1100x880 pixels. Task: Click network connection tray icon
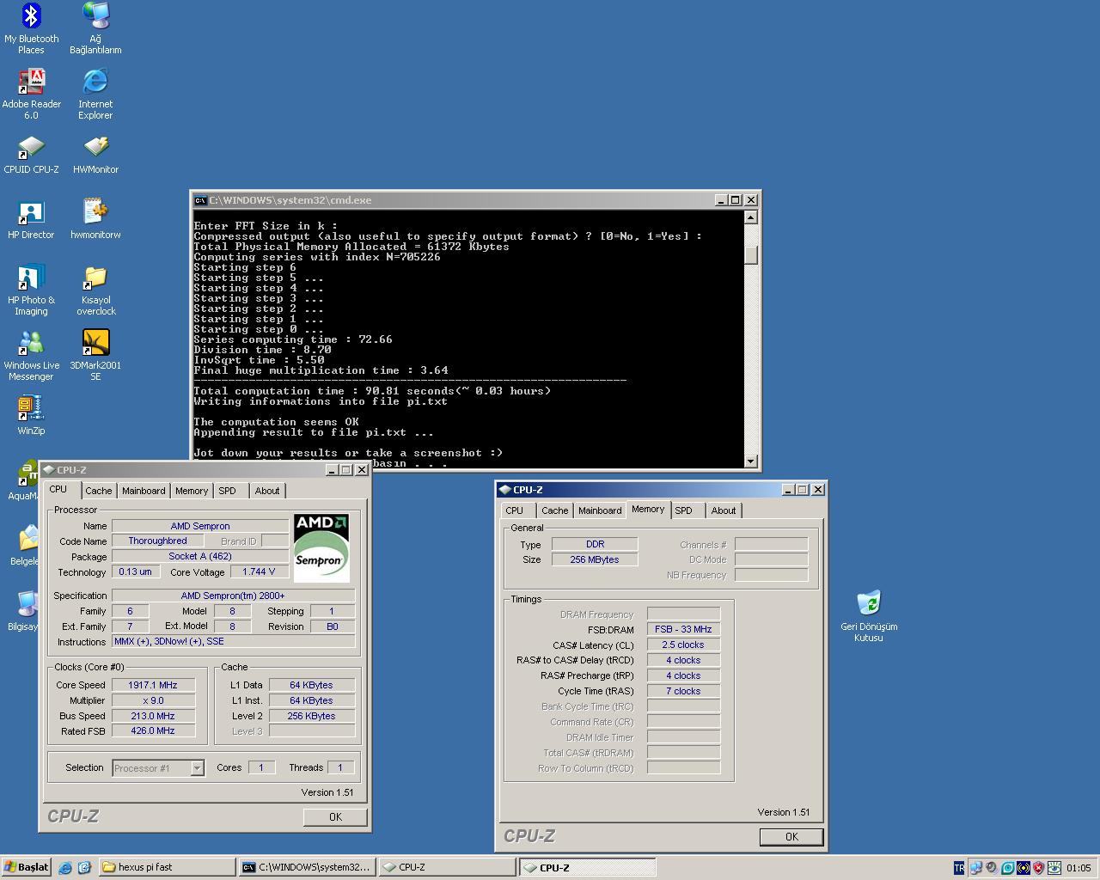[x=975, y=868]
